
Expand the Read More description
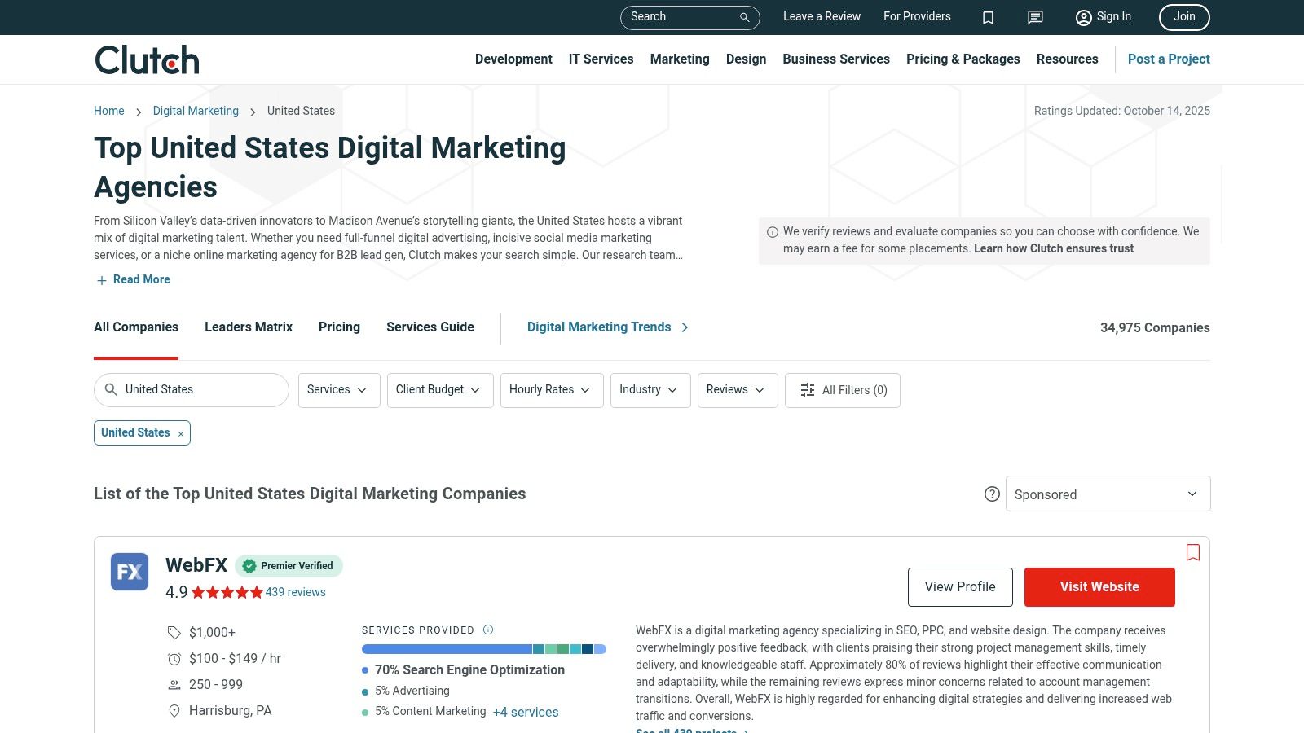tap(134, 279)
